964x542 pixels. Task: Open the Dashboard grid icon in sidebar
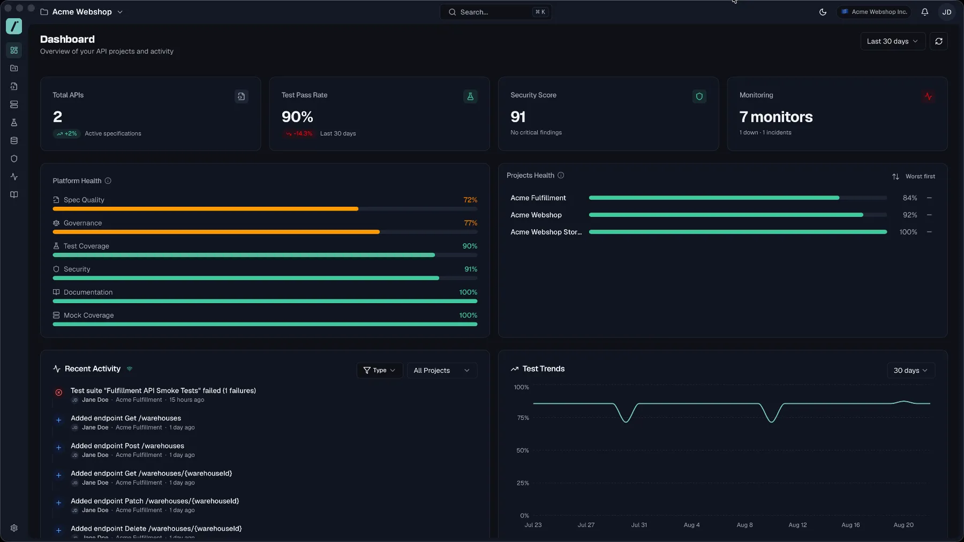(14, 50)
